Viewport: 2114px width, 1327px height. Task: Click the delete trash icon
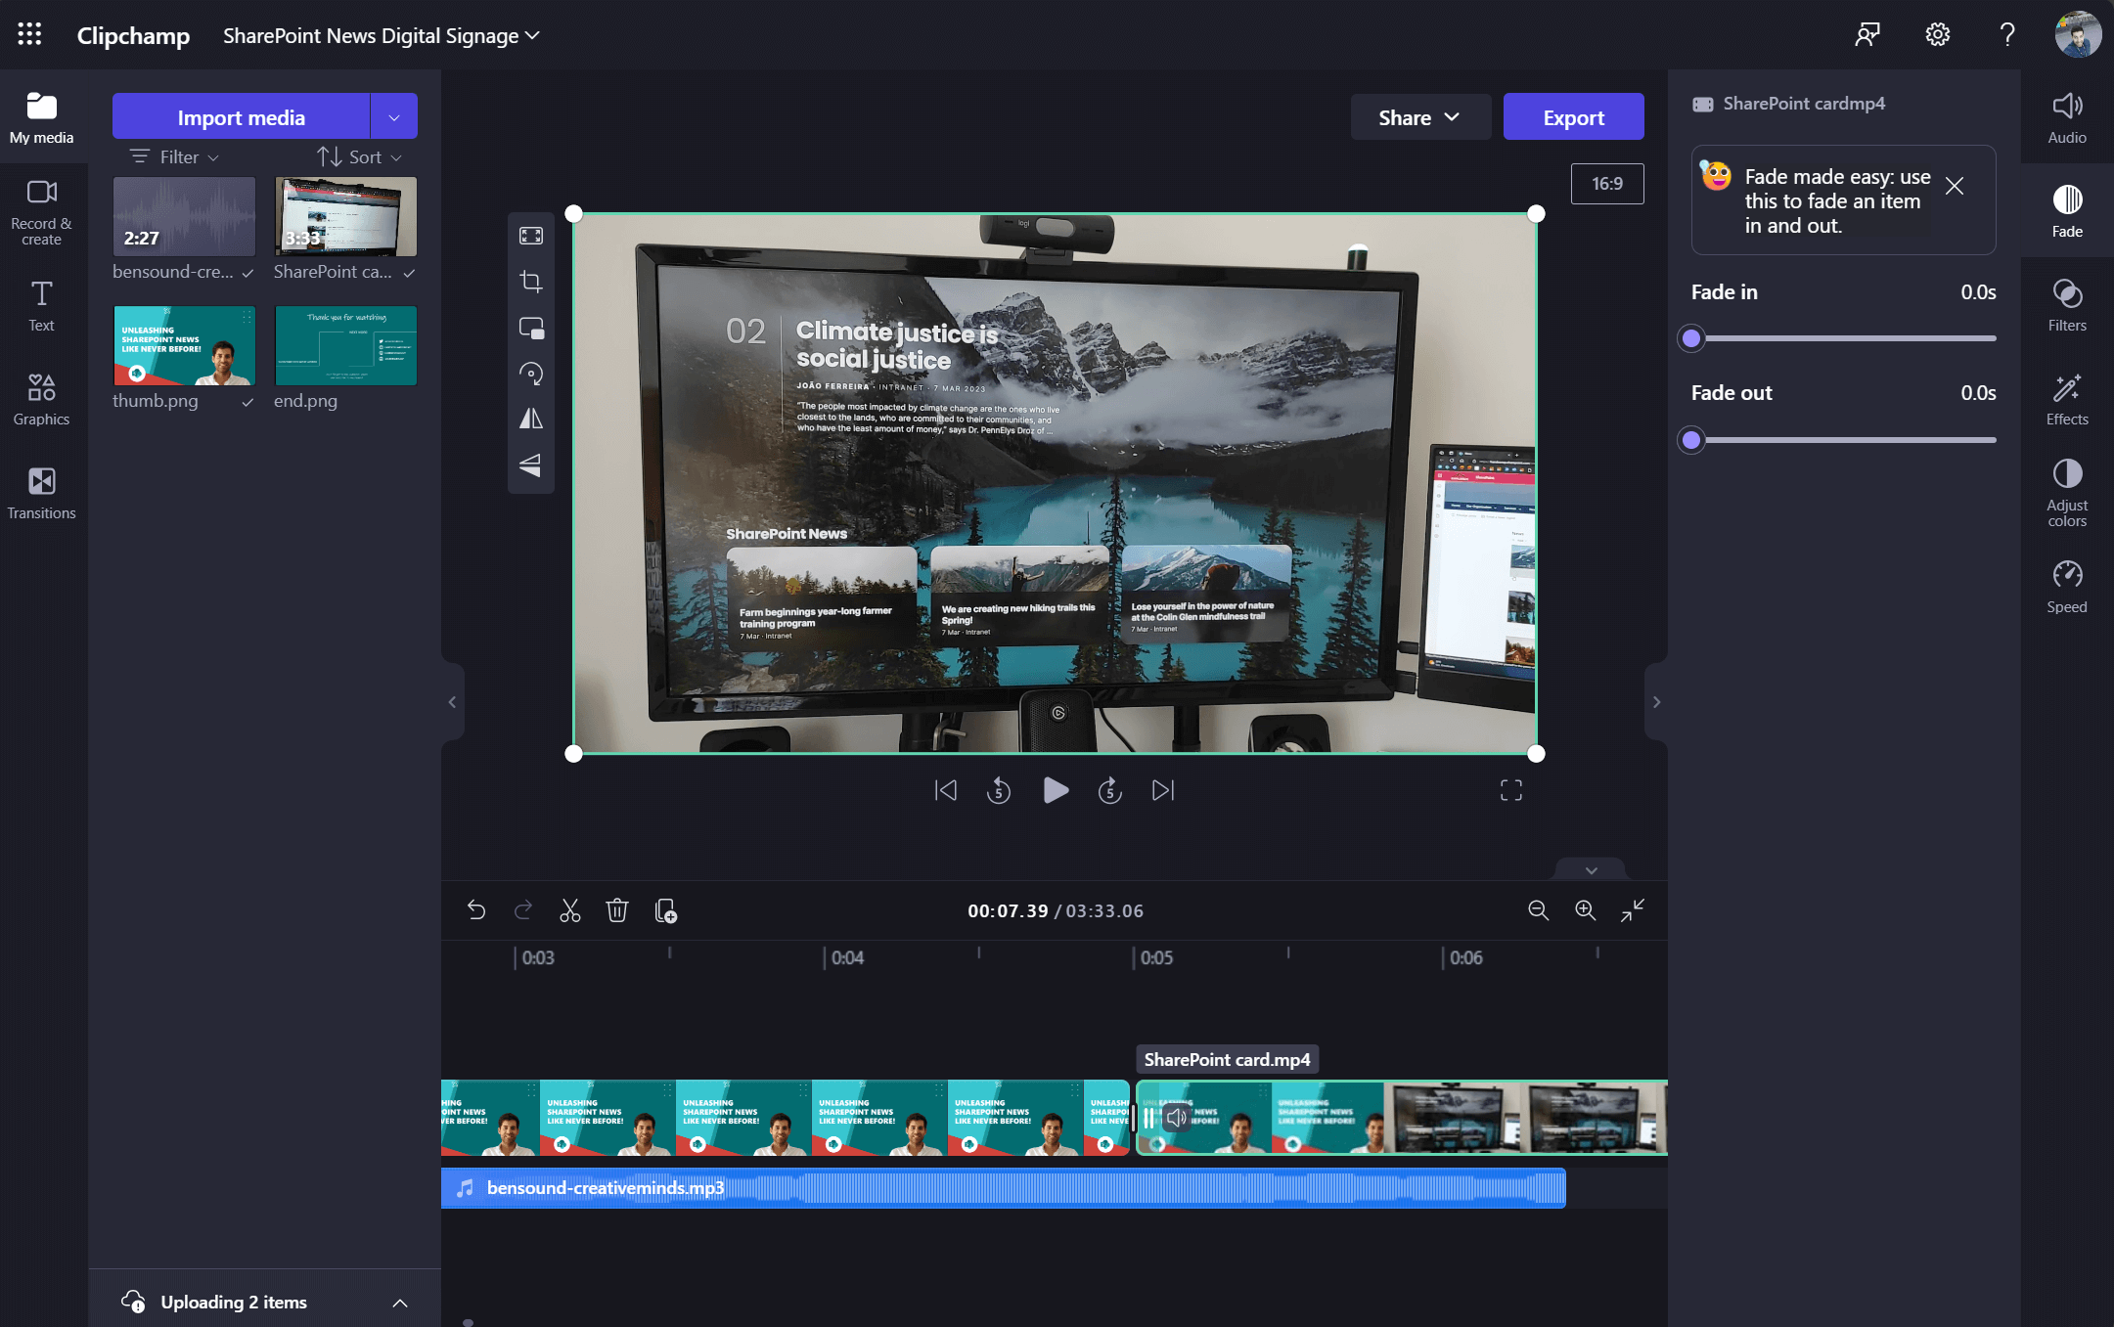616,910
